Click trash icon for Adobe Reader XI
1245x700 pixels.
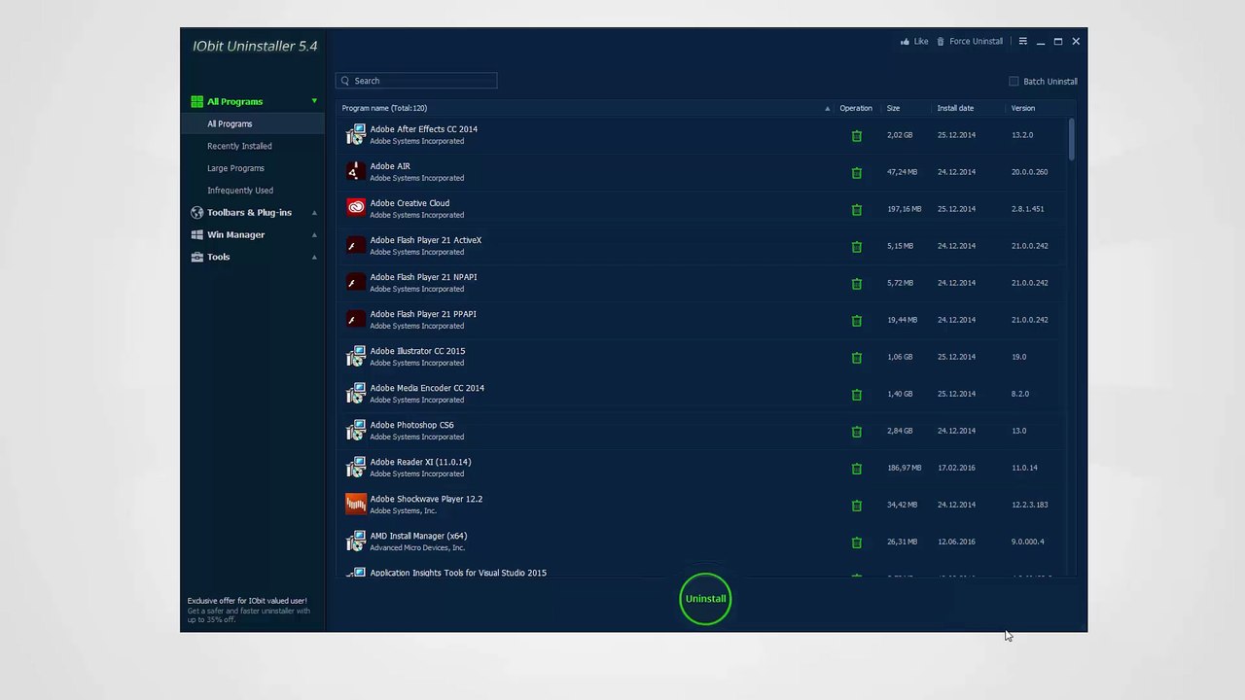click(857, 469)
